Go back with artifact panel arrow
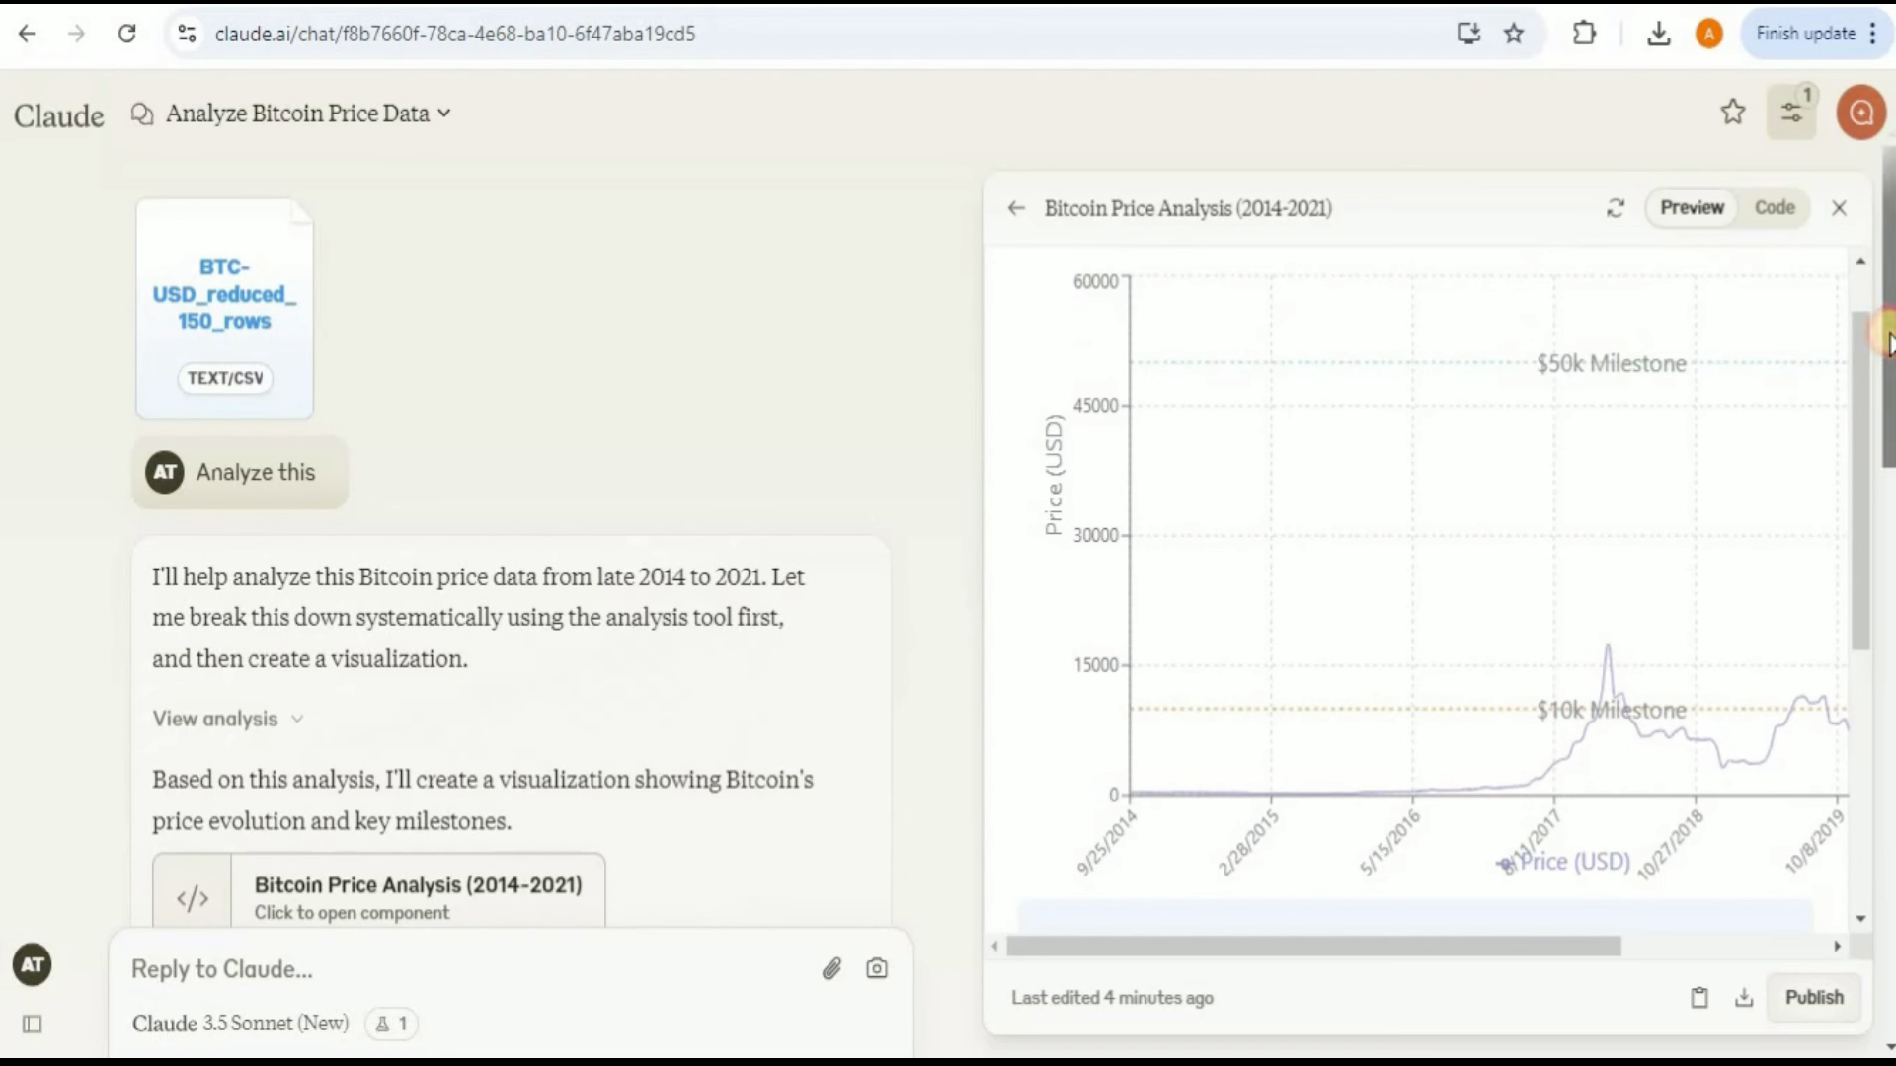Viewport: 1896px width, 1066px height. [1016, 208]
